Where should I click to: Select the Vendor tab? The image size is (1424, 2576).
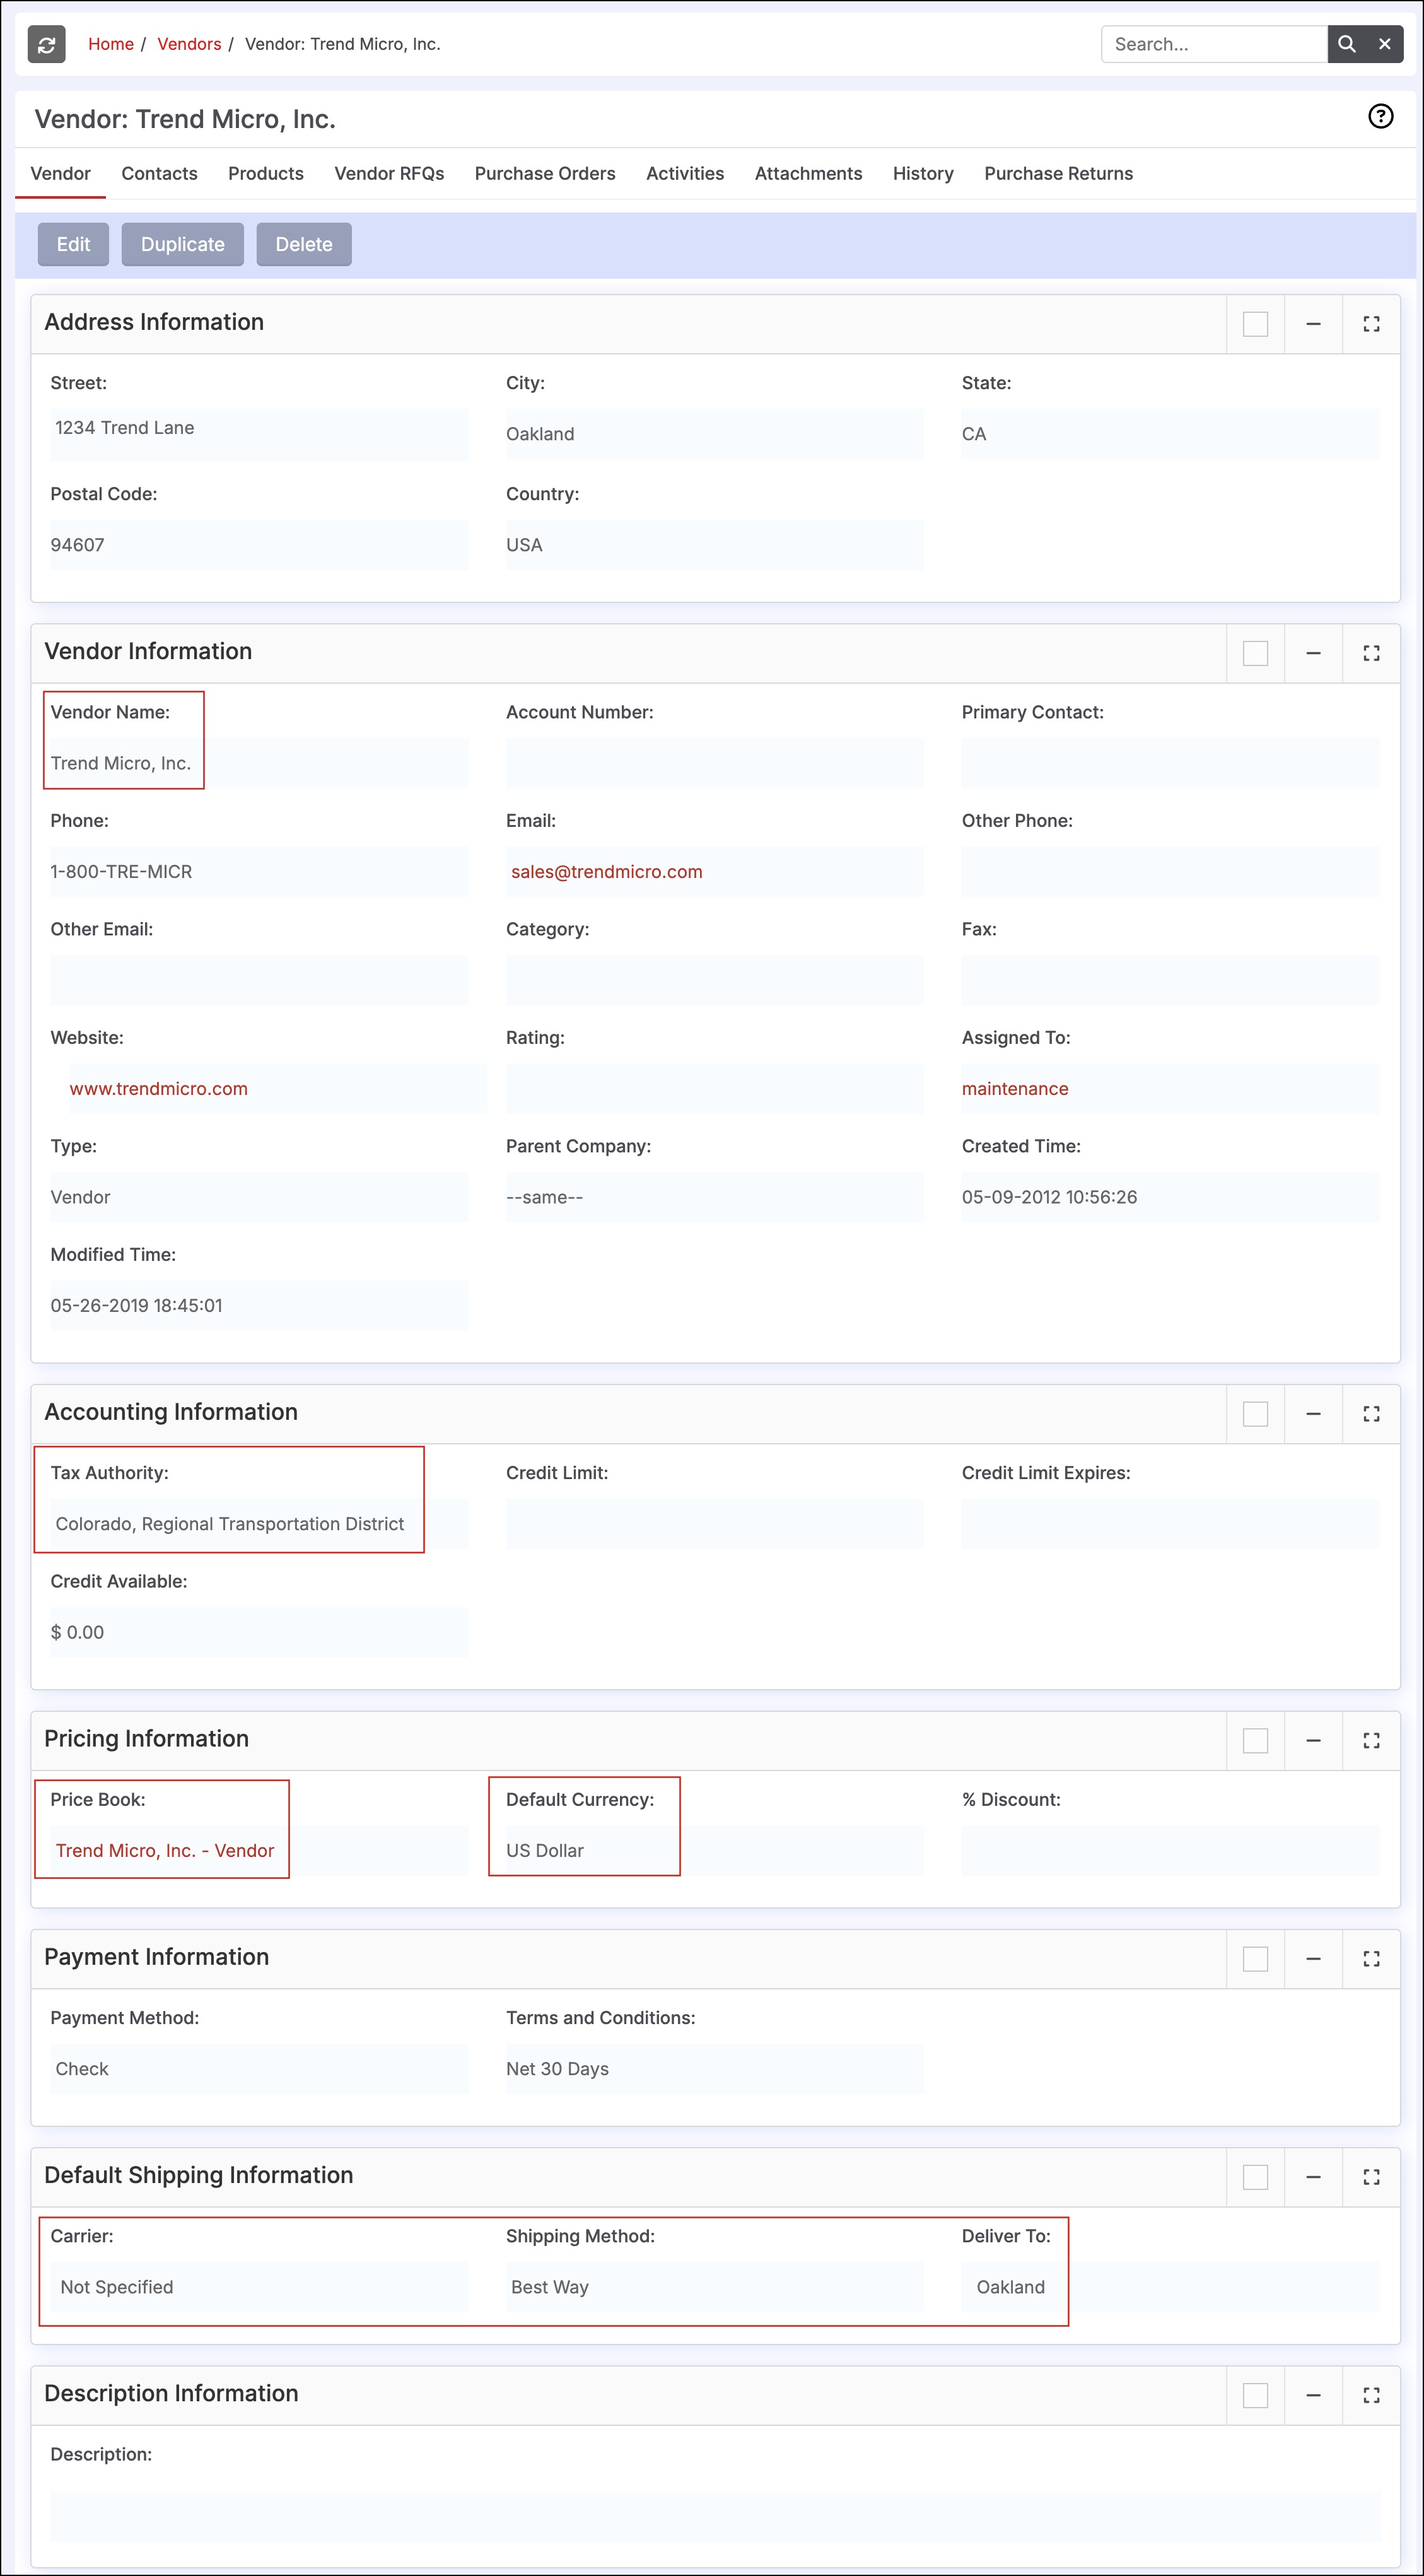tap(60, 173)
